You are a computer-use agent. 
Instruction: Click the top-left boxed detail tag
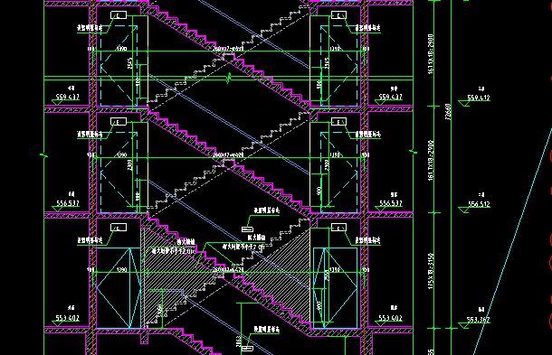[x=119, y=15]
